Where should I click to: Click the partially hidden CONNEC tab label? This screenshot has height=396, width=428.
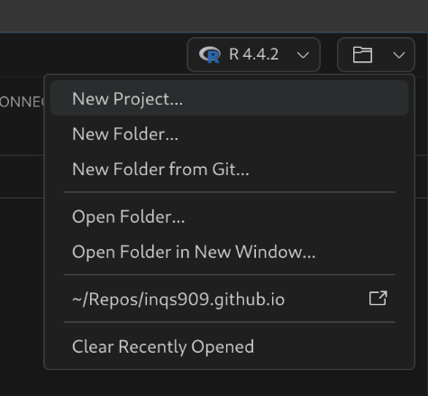[22, 102]
